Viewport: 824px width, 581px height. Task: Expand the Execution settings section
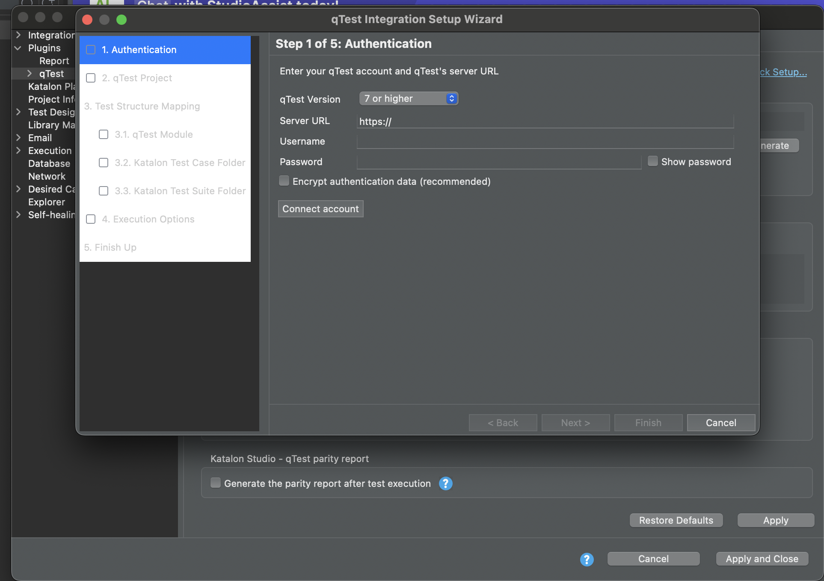19,151
